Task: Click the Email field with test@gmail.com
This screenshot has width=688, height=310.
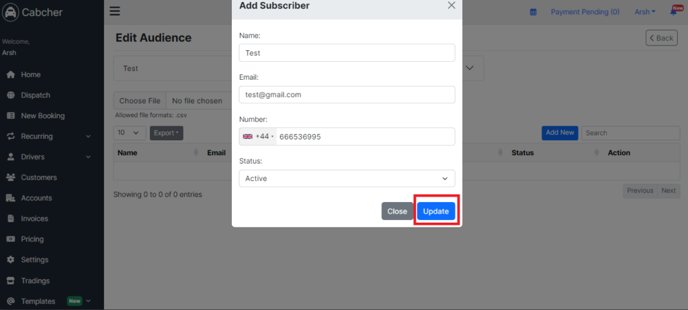Action: click(x=347, y=94)
